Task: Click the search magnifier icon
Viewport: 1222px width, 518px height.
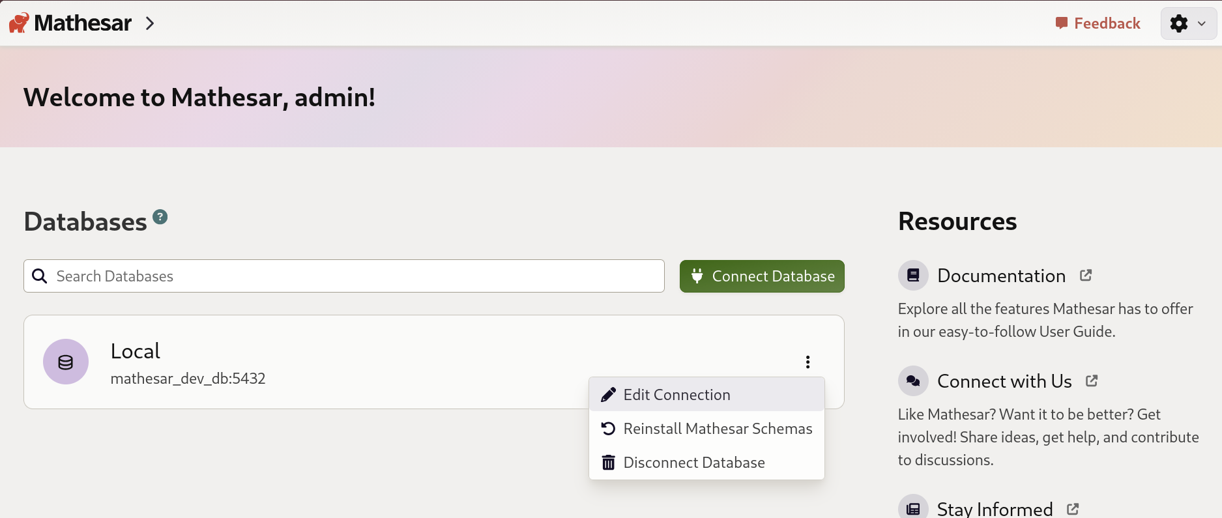Action: [40, 276]
